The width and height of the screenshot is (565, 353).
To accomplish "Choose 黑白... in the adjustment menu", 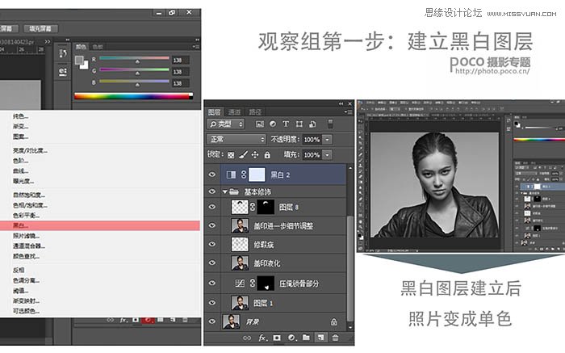I will [x=100, y=225].
